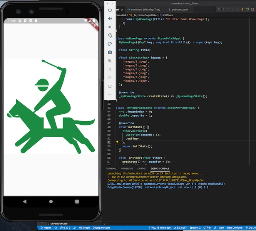Rotate the emulator left
Image resolution: width=256 pixels, height=231 pixels.
click(110, 35)
